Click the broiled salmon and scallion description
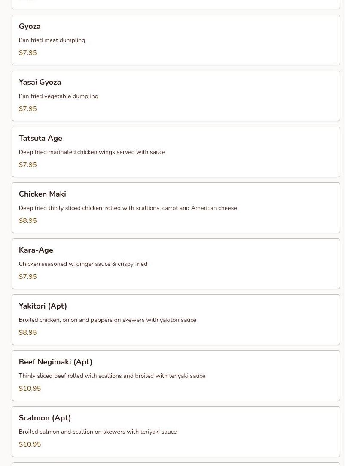354x466 pixels. [98, 432]
